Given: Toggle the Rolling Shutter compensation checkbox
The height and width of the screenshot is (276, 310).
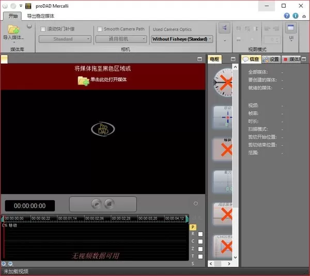Looking at the screenshot, I should point(43,29).
